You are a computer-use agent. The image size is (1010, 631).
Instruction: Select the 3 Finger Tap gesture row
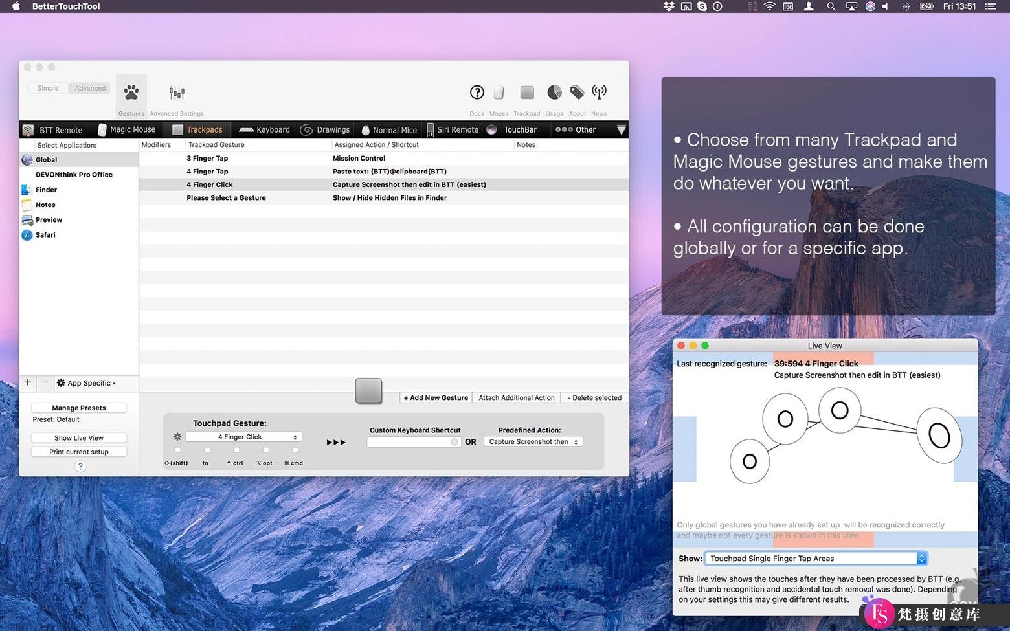pyautogui.click(x=384, y=158)
